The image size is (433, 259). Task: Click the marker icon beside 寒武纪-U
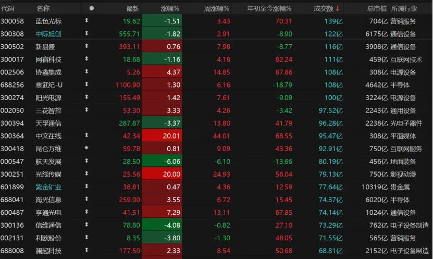pos(86,84)
